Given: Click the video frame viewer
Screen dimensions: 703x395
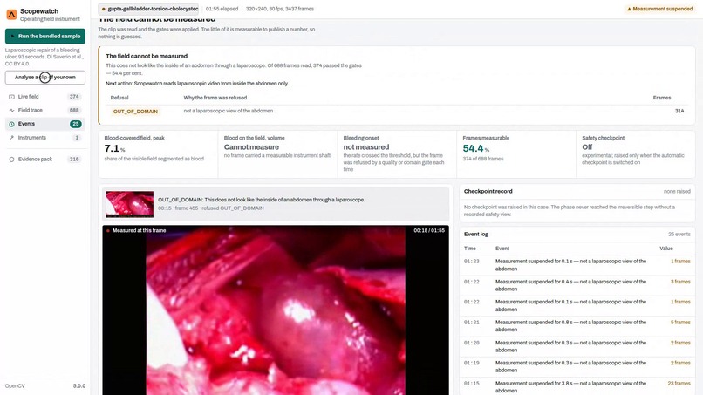Looking at the screenshot, I should 276,310.
